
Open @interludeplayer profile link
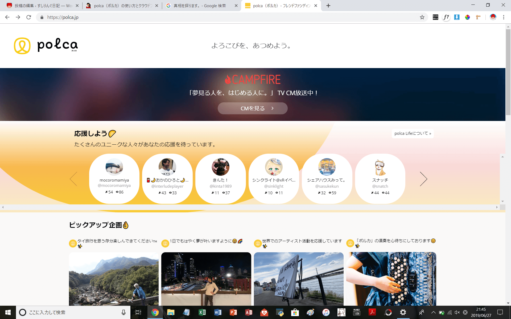click(x=167, y=186)
